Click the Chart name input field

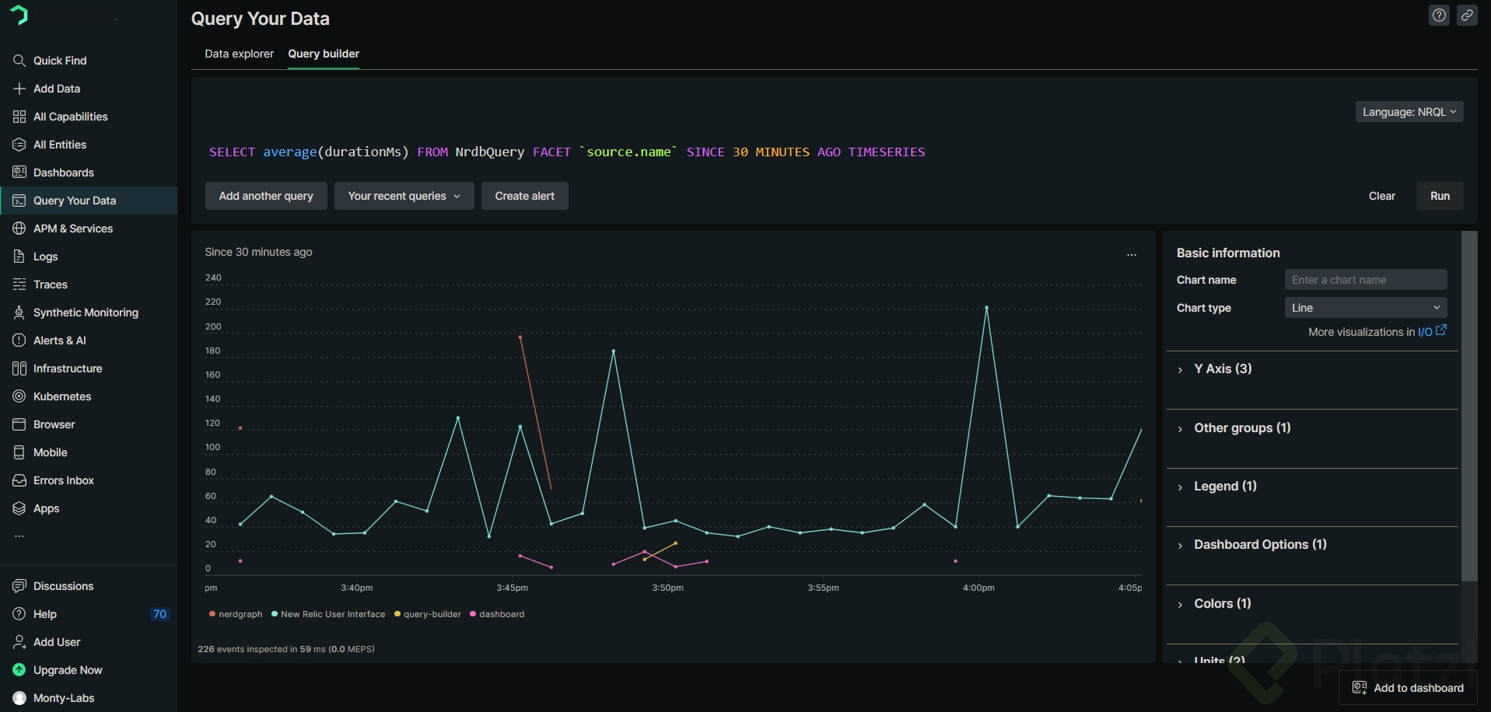pos(1366,280)
